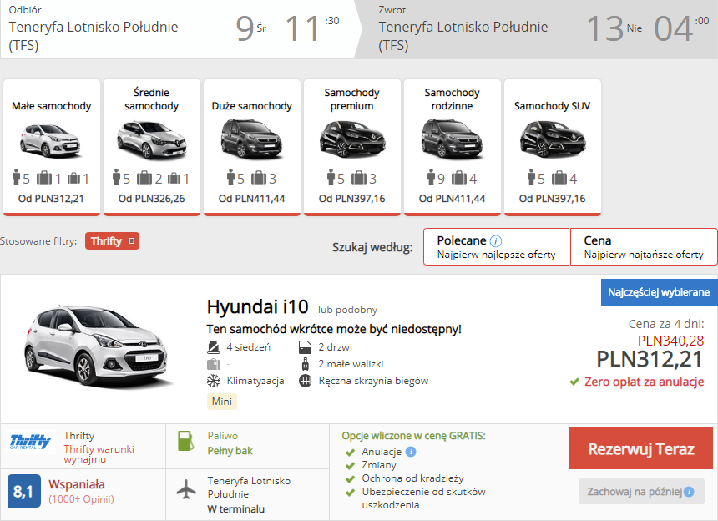Viewport: 718px width, 521px height.
Task: Open the Thrifty warunki wynajmu link
Action: (x=99, y=453)
